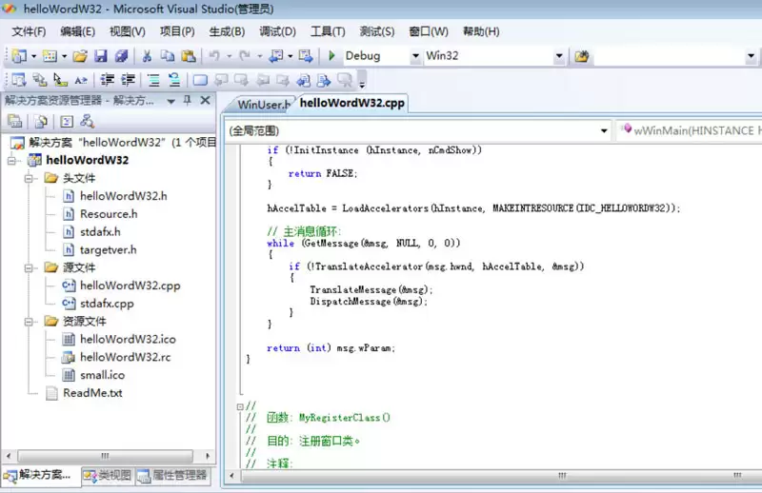Viewport: 762px width, 493px height.
Task: Open the 调试(D) menu
Action: click(x=277, y=31)
